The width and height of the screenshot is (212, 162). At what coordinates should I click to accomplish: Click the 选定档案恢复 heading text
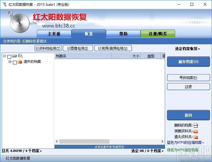click(x=188, y=49)
